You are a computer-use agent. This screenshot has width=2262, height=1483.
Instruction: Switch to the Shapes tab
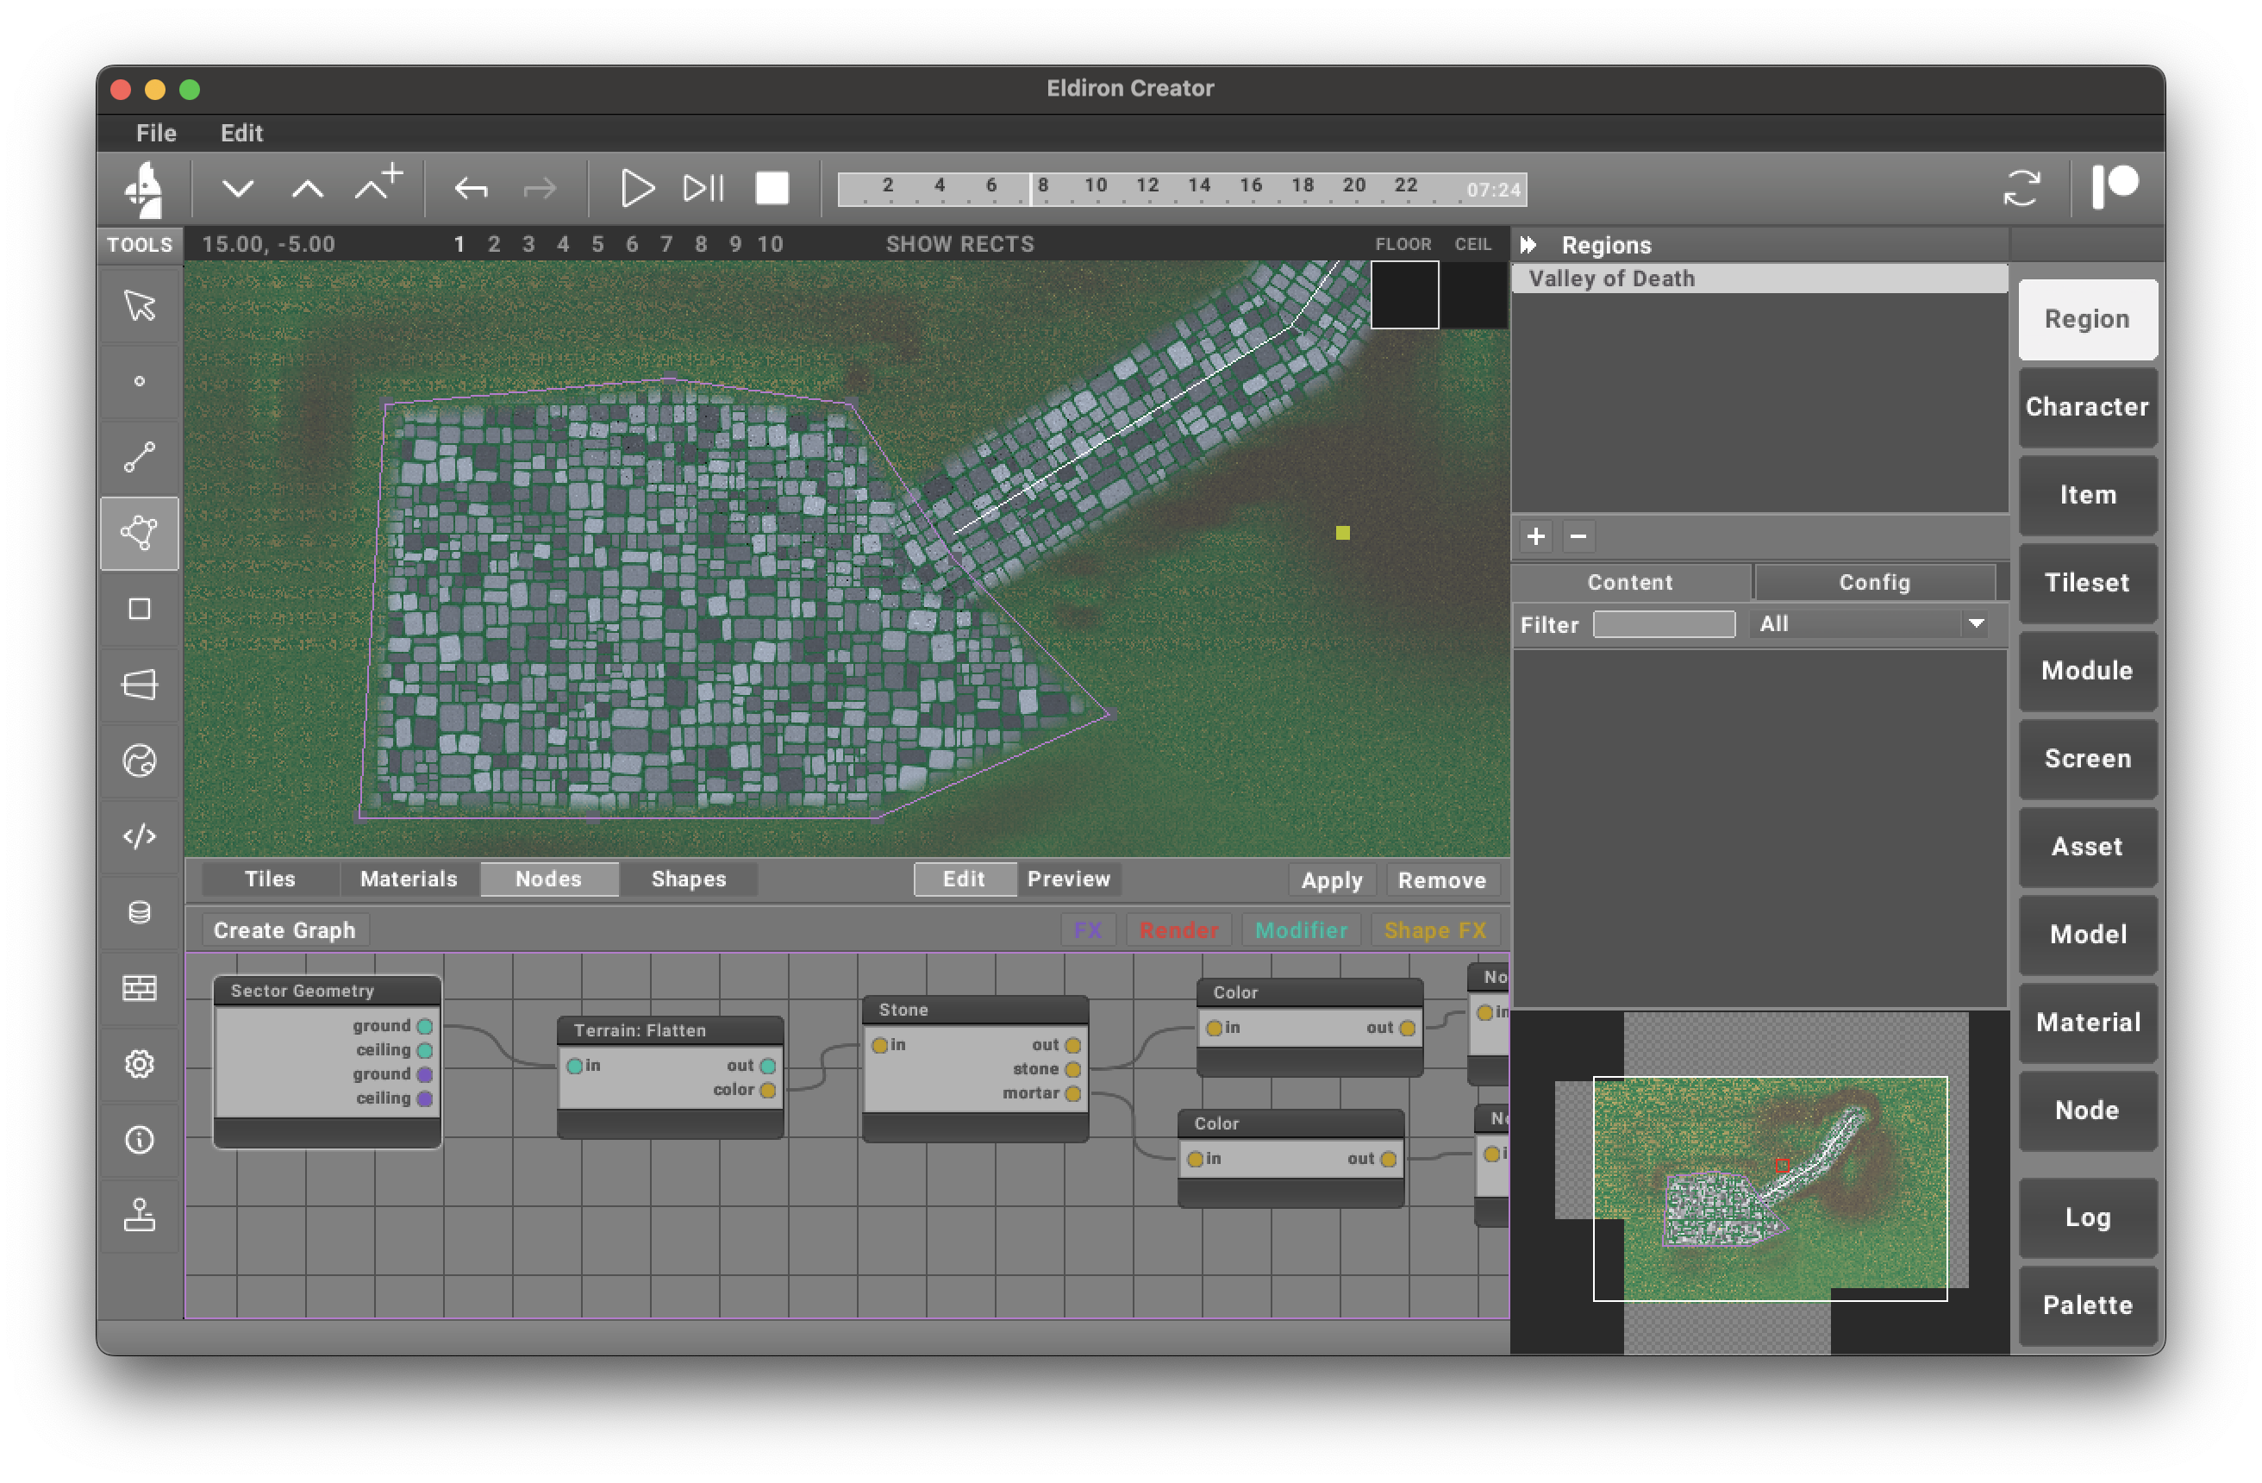(688, 879)
